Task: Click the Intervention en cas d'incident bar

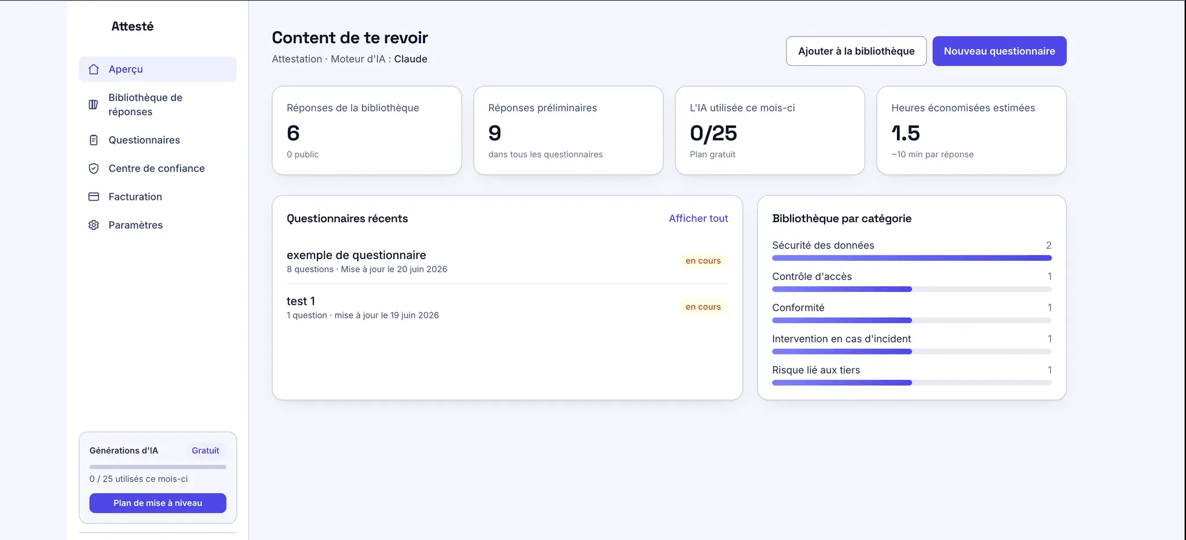Action: 912,352
